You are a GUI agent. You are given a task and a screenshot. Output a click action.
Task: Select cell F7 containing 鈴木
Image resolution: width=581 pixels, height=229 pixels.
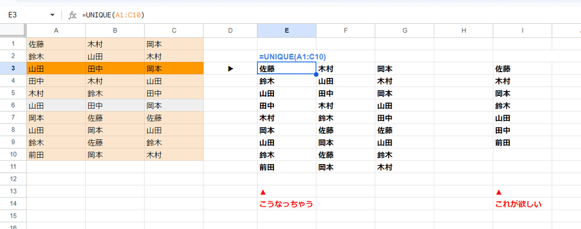tap(346, 118)
